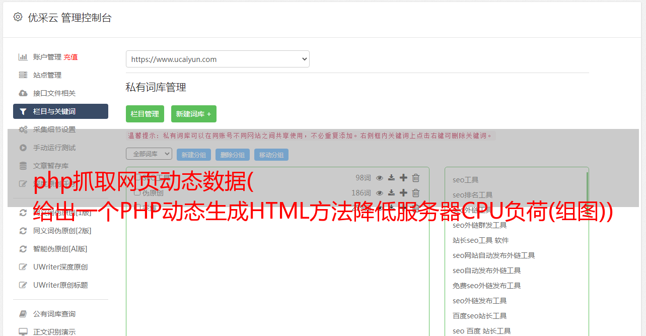Screen dimensions: 646x336
Task: Select keyword seo工具 in right list
Action: [x=466, y=180]
